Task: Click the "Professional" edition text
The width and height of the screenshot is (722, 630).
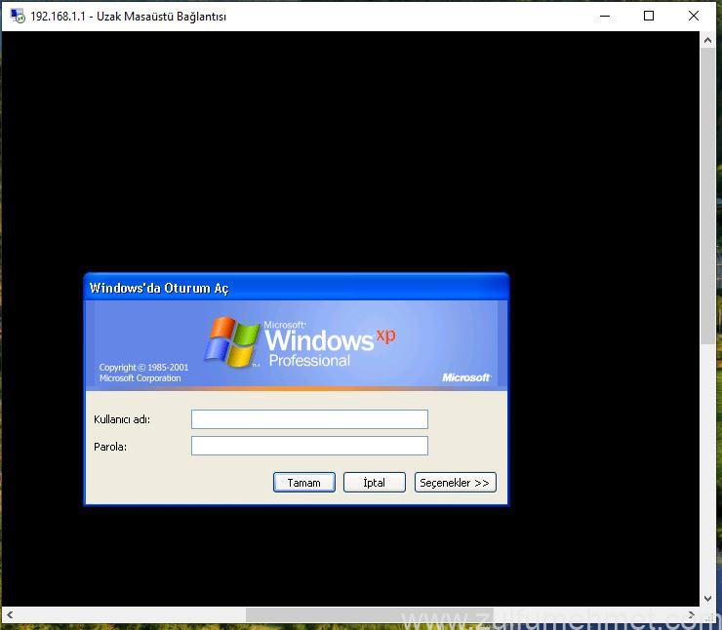Action: click(309, 361)
